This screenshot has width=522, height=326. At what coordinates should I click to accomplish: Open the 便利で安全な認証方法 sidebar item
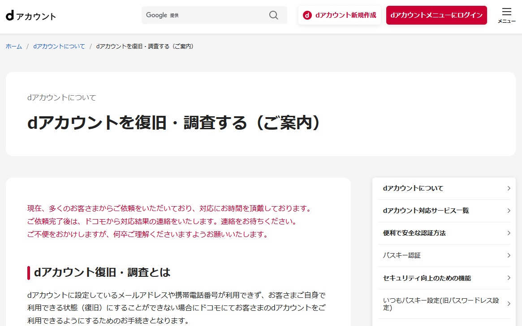pos(444,233)
